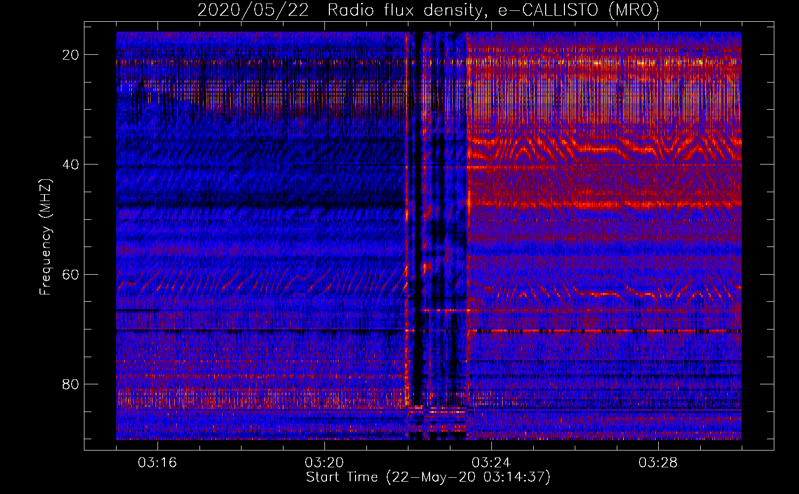
Task: Click the 40 frequency tick label
Action: click(x=71, y=165)
